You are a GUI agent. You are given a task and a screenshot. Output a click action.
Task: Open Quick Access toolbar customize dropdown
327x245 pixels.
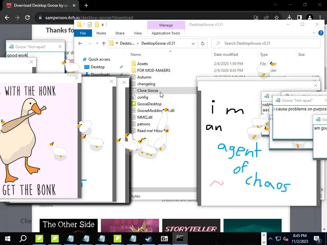tap(103, 25)
